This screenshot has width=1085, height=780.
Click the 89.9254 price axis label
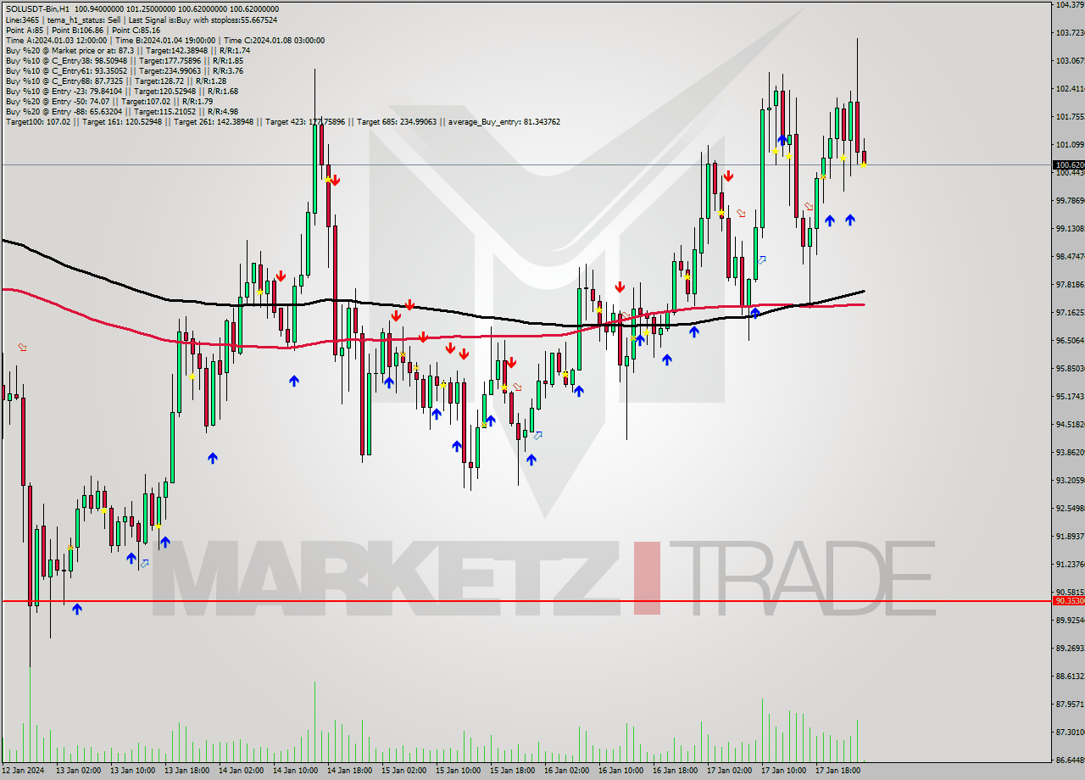[1070, 620]
